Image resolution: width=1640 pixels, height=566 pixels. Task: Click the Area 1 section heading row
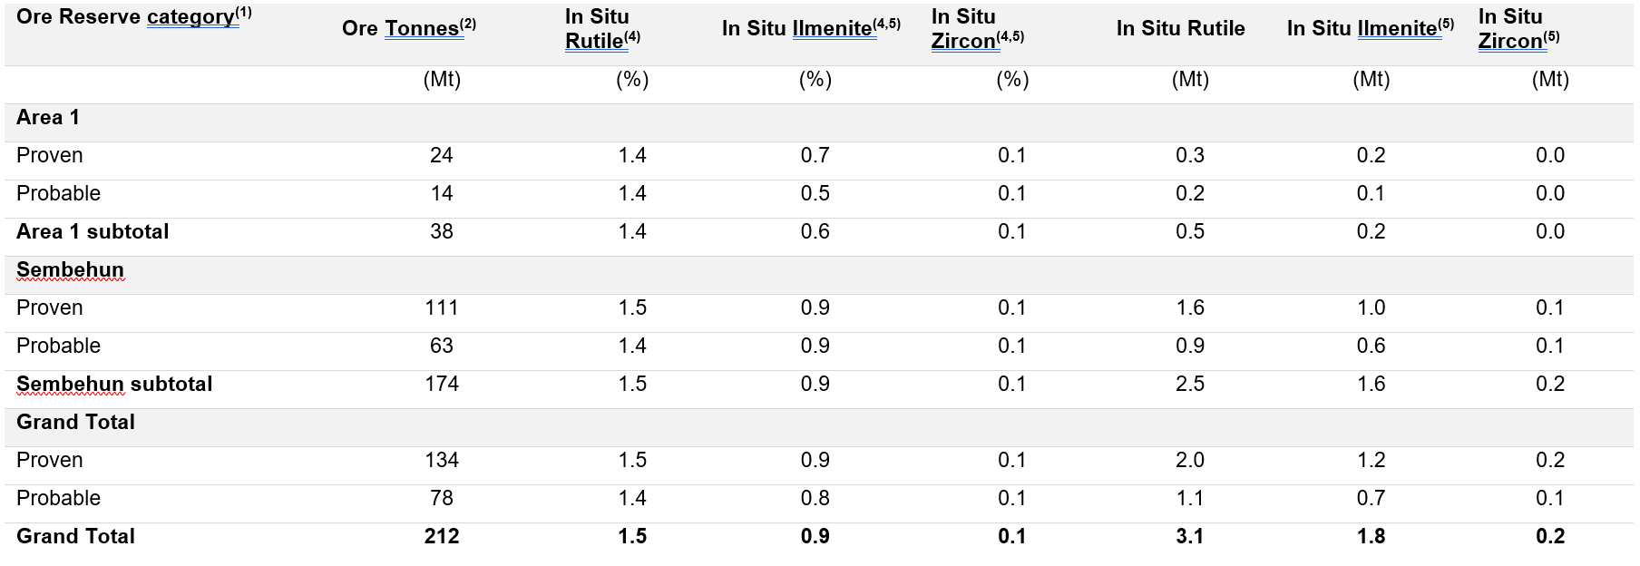point(48,118)
